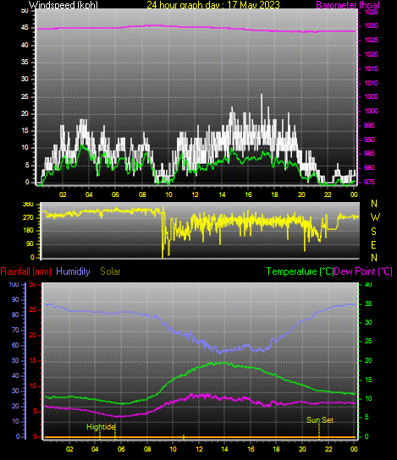Click the "70" humidity axis value
This screenshot has width=397, height=460.
[x=15, y=330]
